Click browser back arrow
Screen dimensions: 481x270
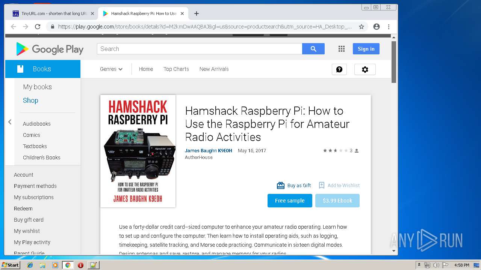click(14, 27)
